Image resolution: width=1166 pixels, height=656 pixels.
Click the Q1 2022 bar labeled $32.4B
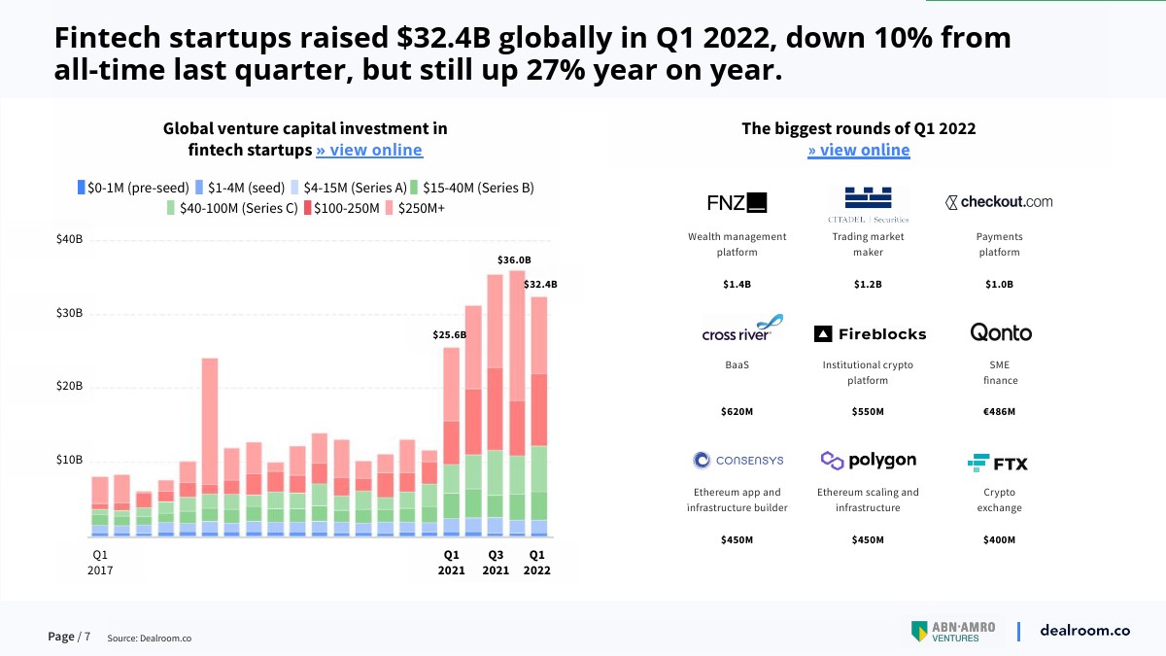pos(538,416)
